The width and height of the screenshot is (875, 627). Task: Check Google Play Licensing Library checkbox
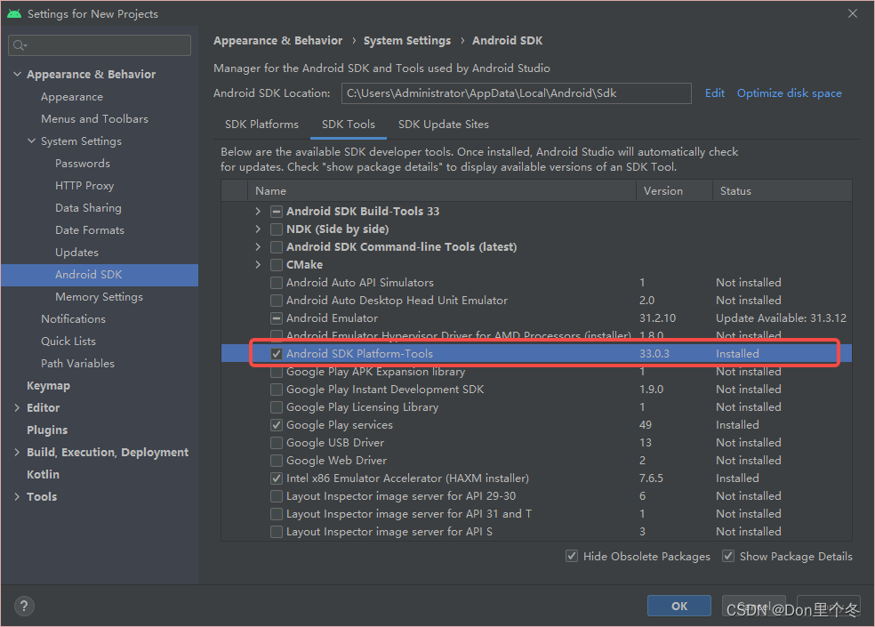[277, 407]
